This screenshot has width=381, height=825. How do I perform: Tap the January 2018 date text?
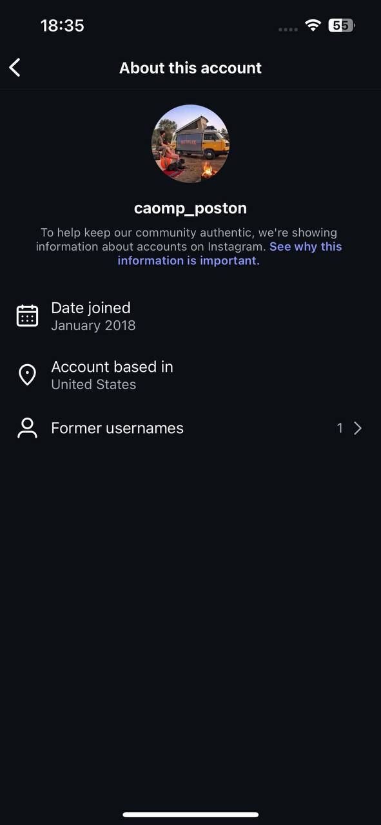point(93,325)
